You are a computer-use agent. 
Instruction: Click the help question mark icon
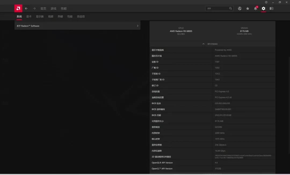click(266, 2)
